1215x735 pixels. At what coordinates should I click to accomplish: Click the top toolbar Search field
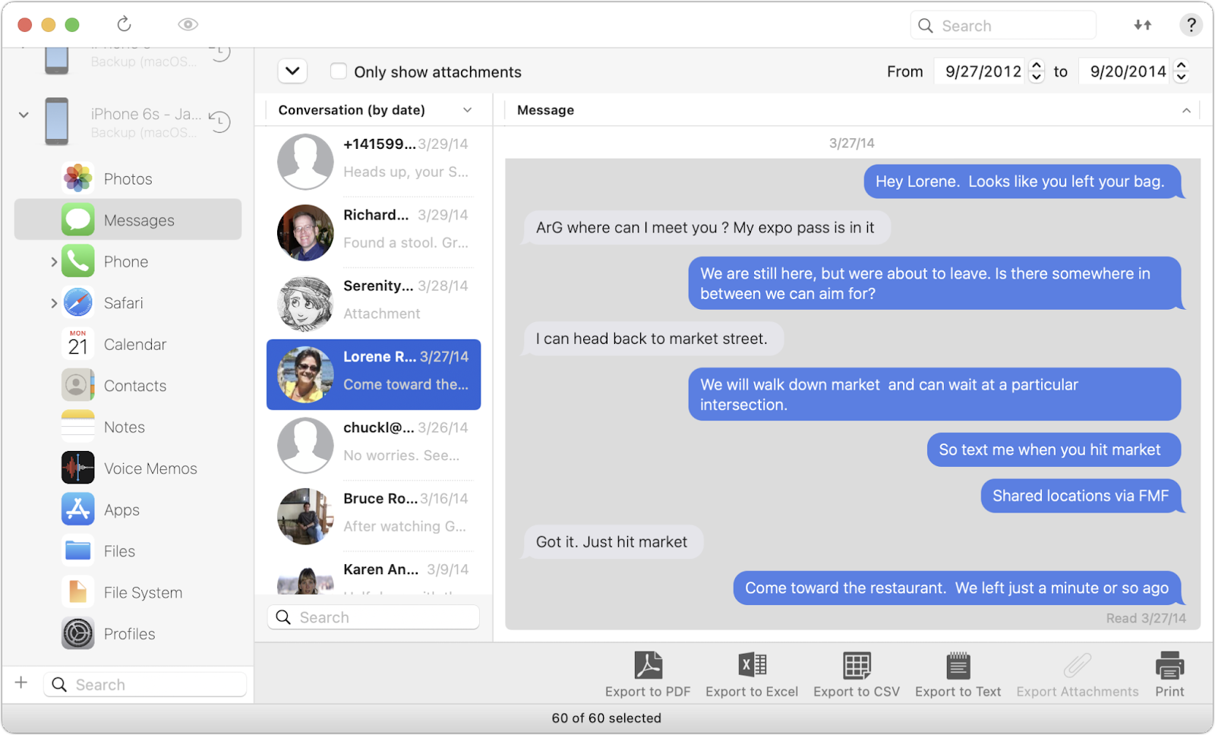pos(1003,25)
